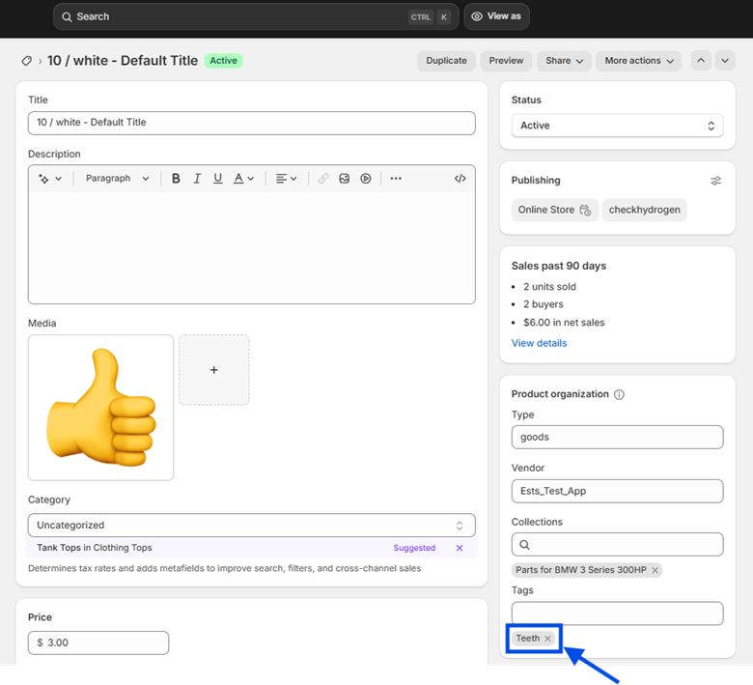Expand the Paragraph style dropdown
Image resolution: width=753 pixels, height=685 pixels.
pos(117,179)
